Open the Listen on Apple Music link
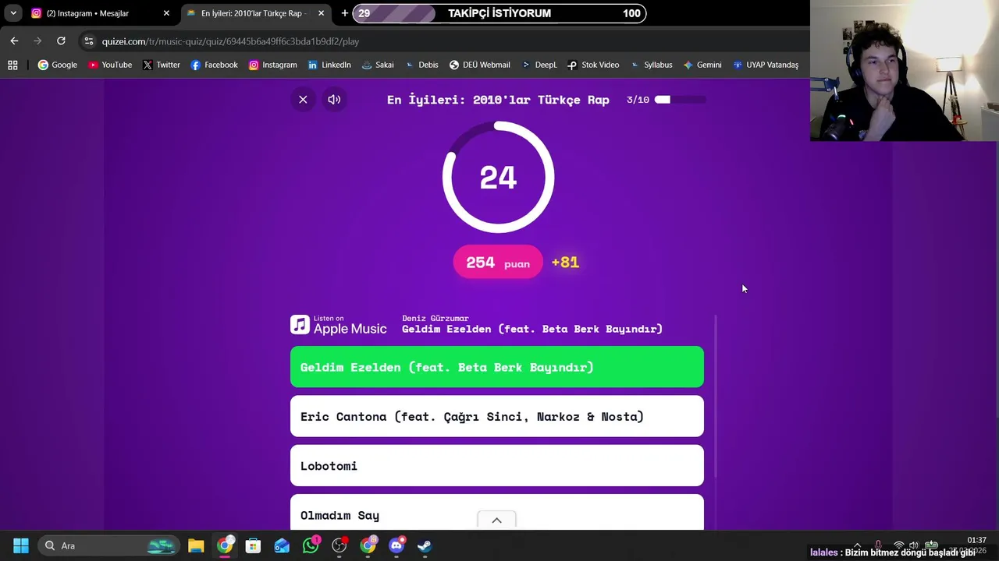999x561 pixels. coord(339,325)
